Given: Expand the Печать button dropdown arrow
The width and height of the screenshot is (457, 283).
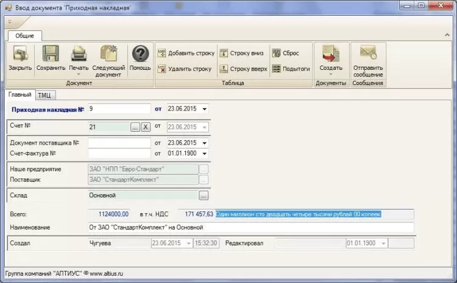Looking at the screenshot, I should coord(79,74).
